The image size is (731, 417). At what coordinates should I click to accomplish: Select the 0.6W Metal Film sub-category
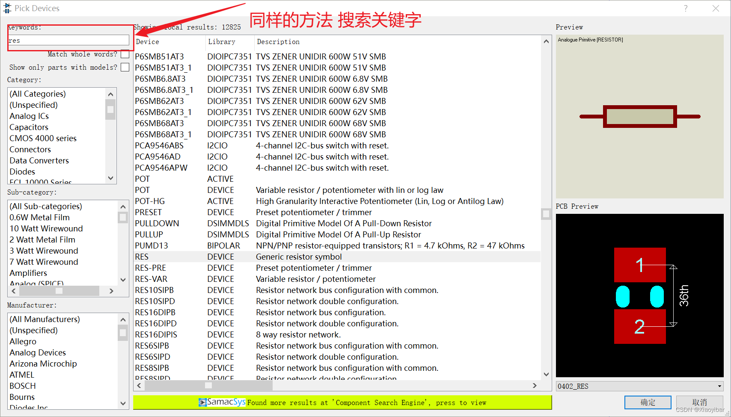[x=39, y=217]
